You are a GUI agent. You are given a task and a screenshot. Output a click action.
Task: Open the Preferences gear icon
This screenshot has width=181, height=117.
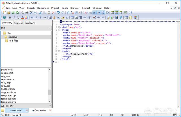tap(107, 12)
